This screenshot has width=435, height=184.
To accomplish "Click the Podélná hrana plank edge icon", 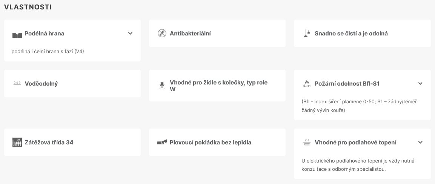I will click(x=17, y=35).
